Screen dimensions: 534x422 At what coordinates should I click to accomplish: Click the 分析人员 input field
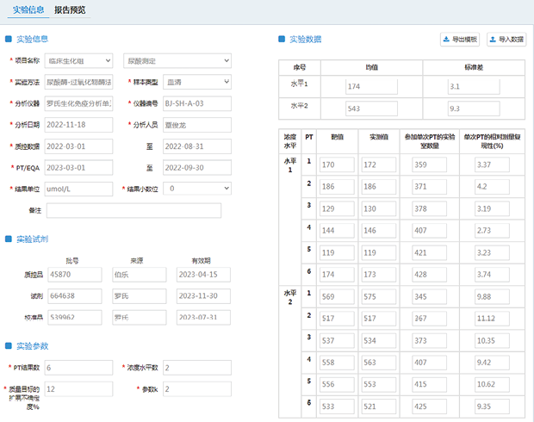[197, 125]
